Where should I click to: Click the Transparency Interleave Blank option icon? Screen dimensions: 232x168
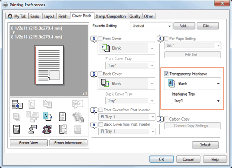click(x=172, y=84)
